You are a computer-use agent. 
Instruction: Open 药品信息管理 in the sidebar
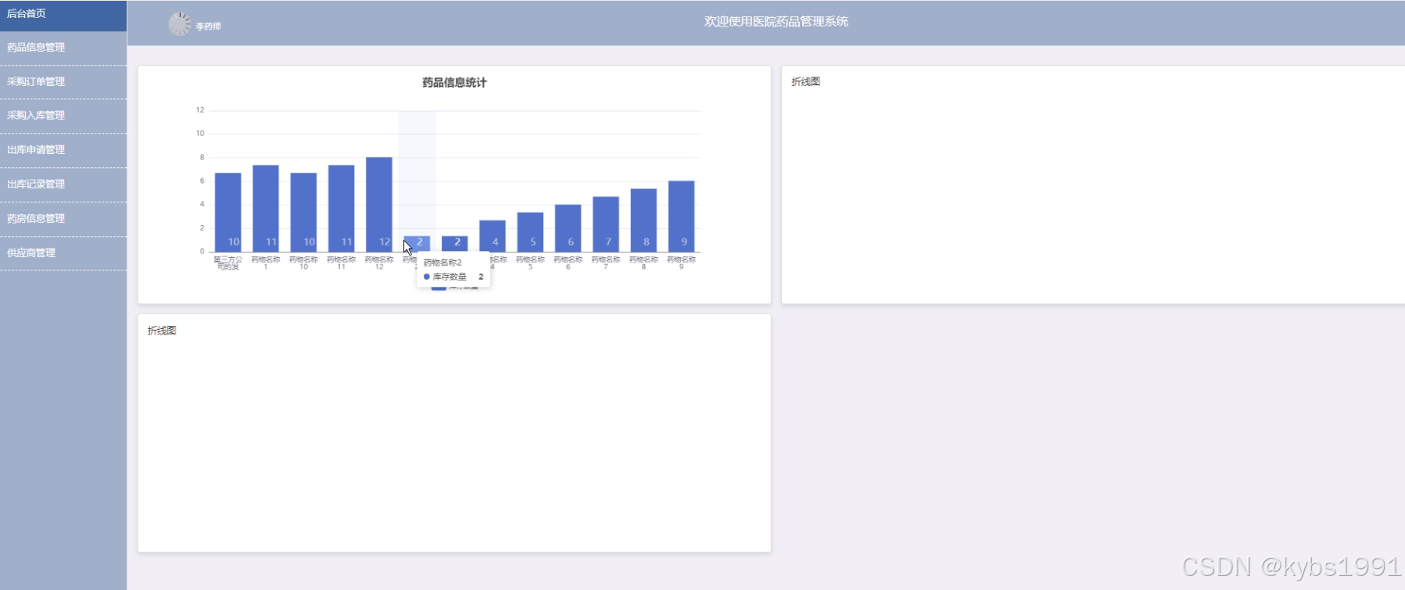[x=63, y=48]
